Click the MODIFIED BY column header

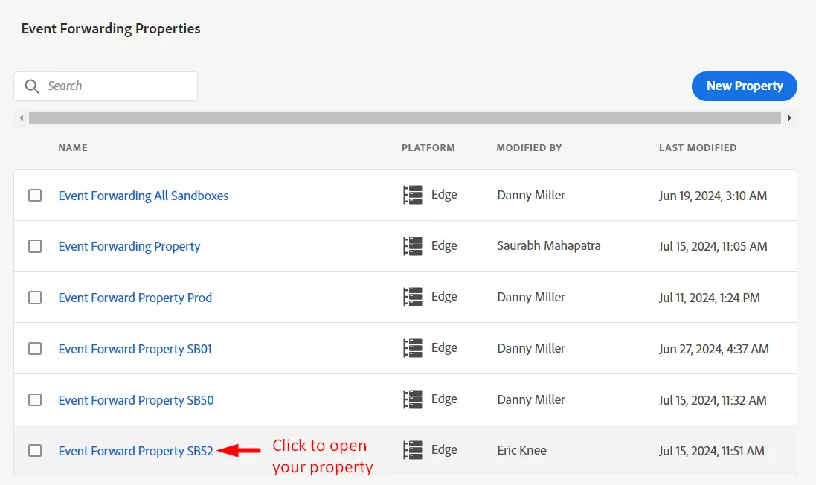(530, 148)
